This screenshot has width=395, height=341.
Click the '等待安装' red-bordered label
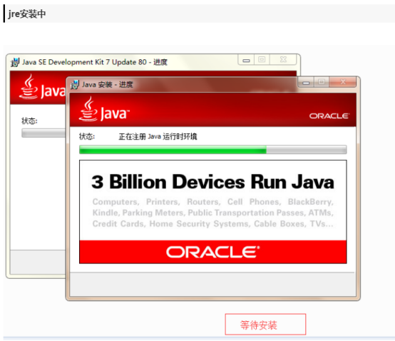click(265, 325)
